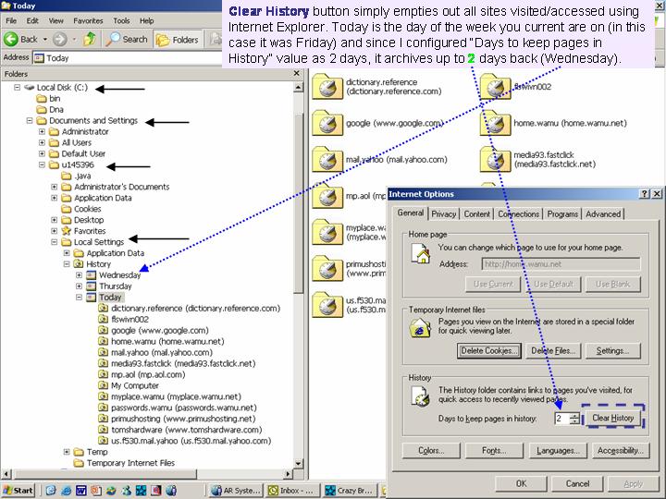The image size is (666, 499).
Task: Open the Favorites menu
Action: [x=88, y=20]
